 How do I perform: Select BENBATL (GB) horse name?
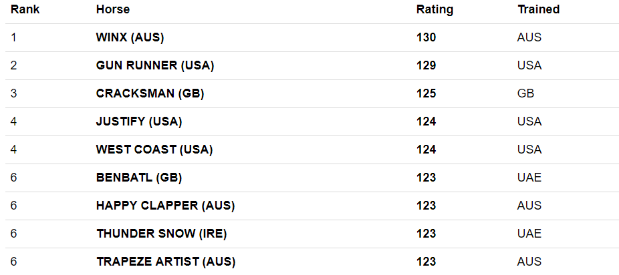[139, 178]
